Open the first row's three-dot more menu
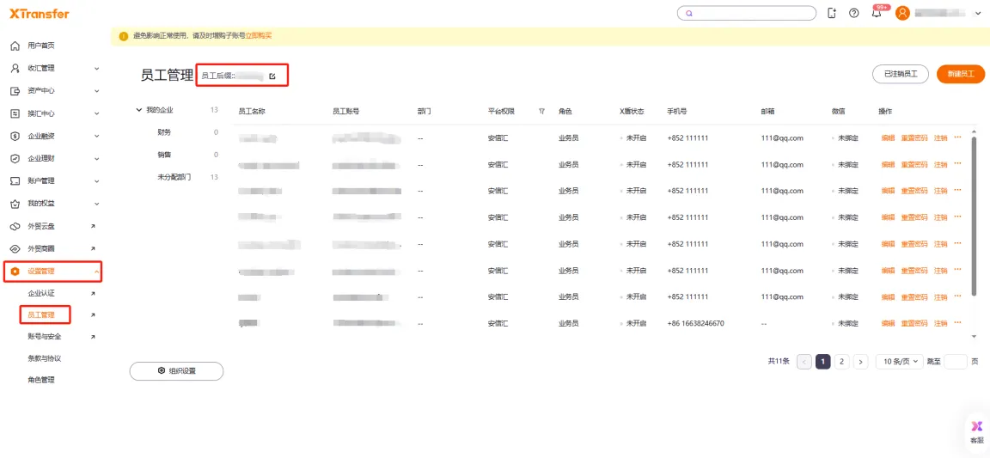The width and height of the screenshot is (990, 458). click(x=957, y=137)
